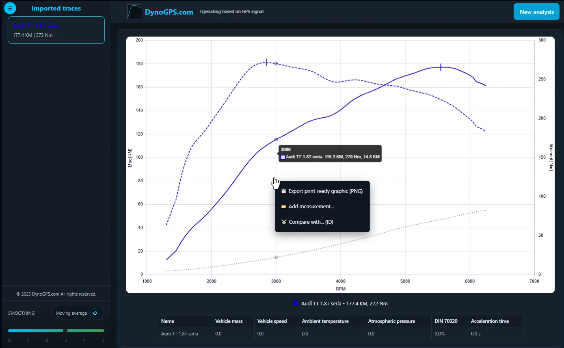The image size is (564, 348).
Task: Choose Add measurement... from the context menu
Action: coord(311,206)
